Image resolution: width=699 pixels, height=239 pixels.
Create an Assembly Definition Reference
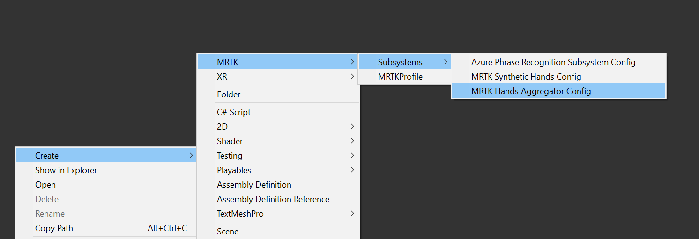[278, 199]
